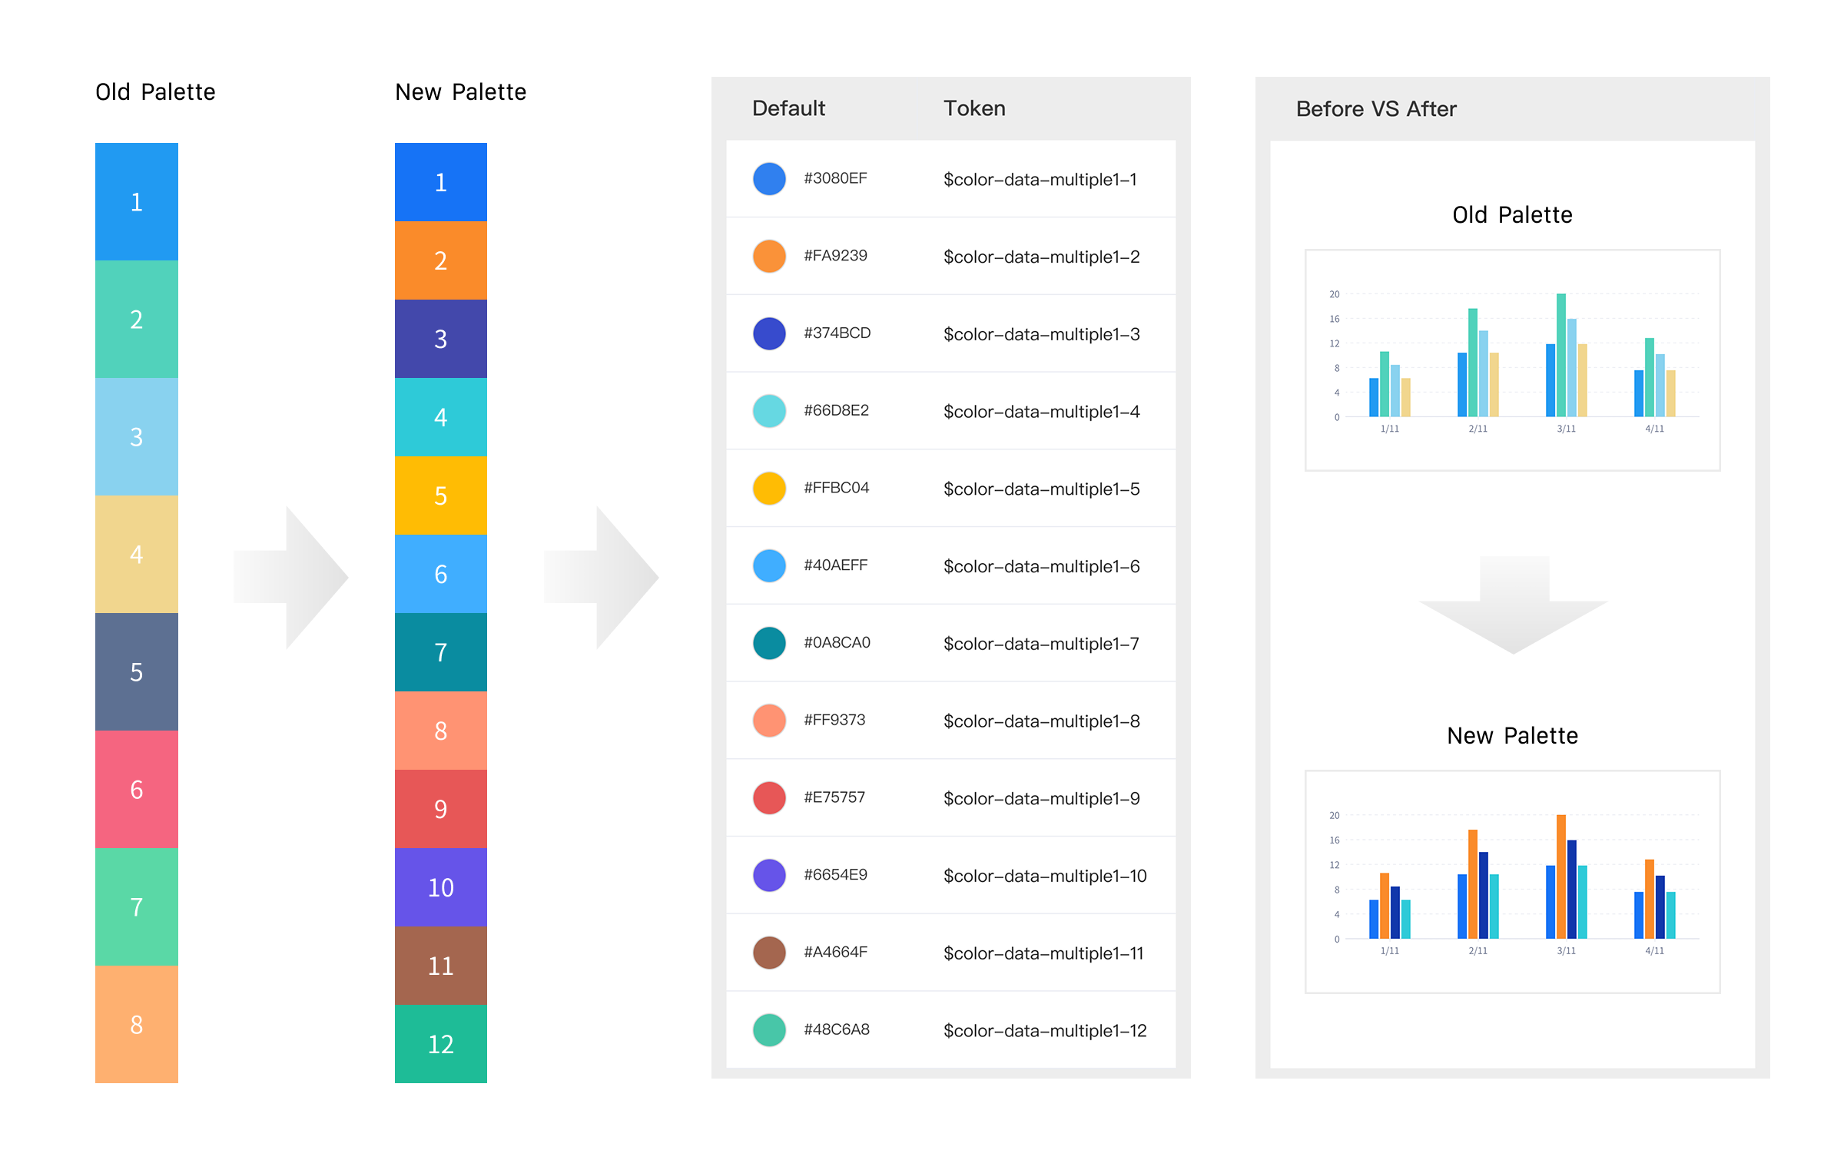Click the #FA9239 orange circle swatch

point(769,257)
